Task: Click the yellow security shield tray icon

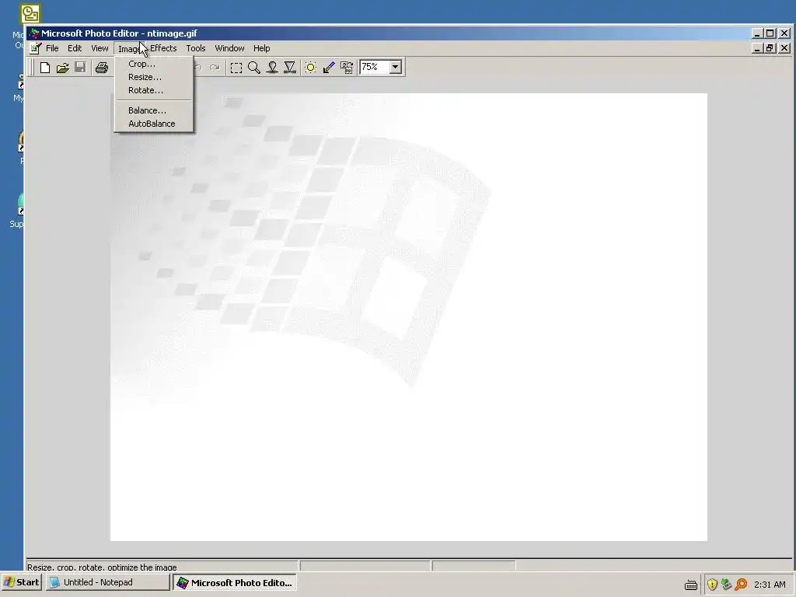Action: pyautogui.click(x=712, y=585)
